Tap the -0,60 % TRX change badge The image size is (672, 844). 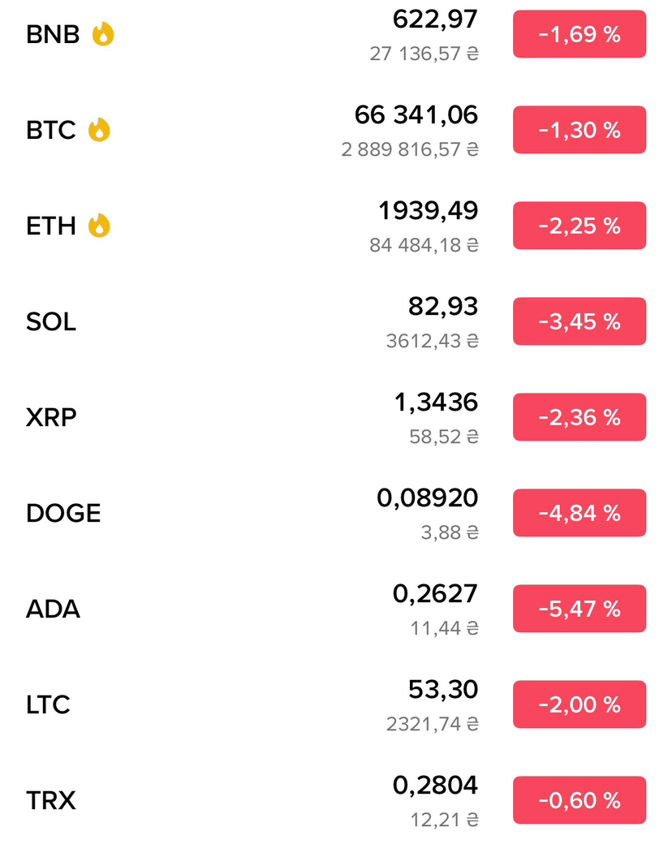[x=579, y=800]
